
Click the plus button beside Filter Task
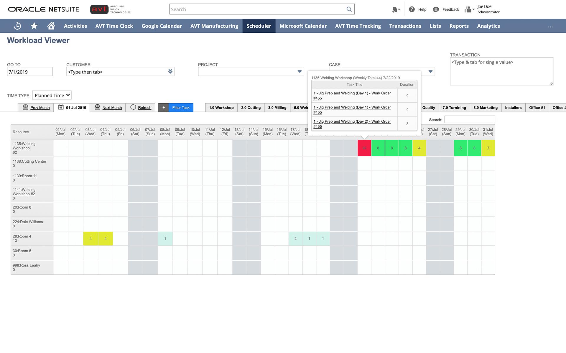tap(164, 108)
